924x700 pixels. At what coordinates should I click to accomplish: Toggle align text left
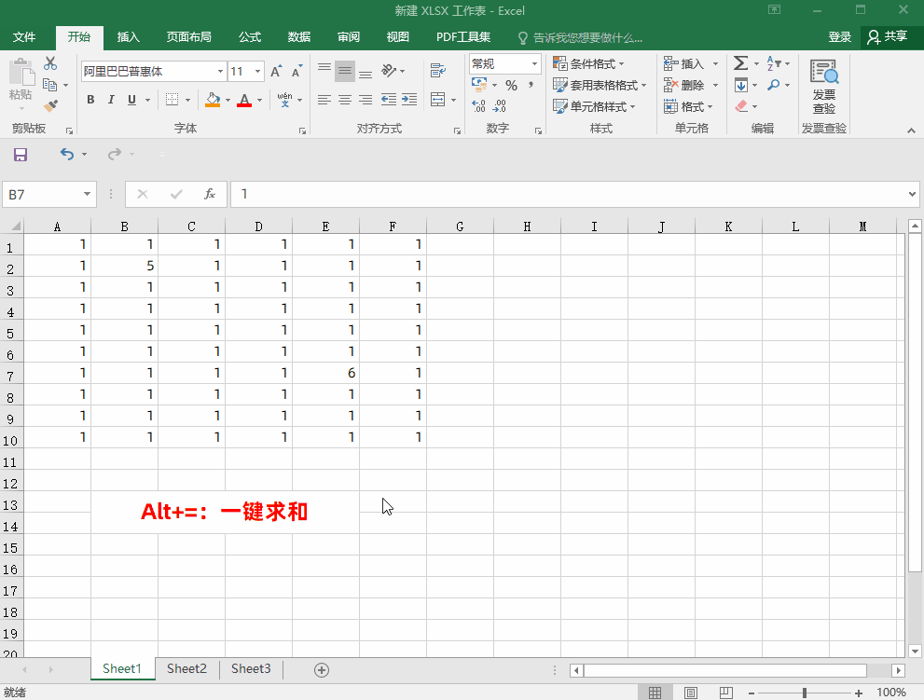(324, 99)
